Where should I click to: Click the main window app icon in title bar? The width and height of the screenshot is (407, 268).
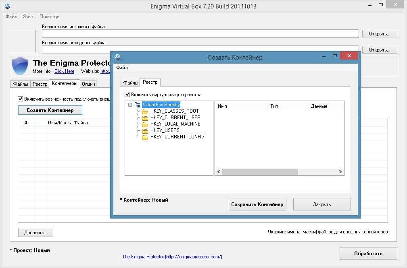pos(7,6)
